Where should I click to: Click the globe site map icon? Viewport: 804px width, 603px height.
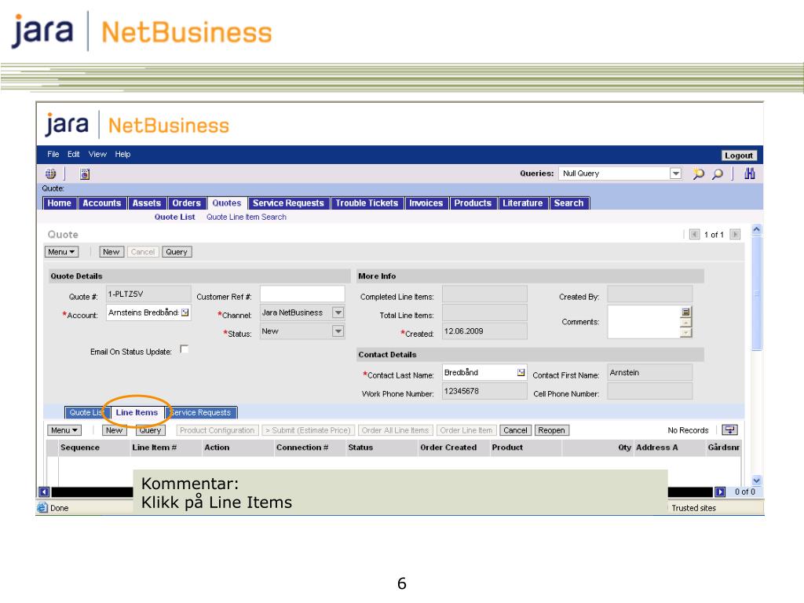[x=50, y=174]
